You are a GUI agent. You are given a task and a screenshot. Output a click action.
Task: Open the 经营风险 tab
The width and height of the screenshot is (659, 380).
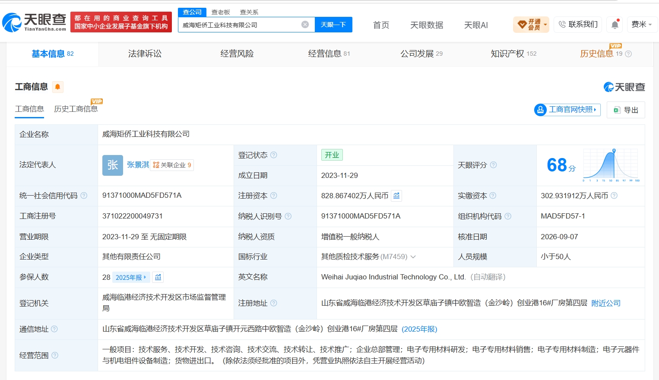coord(237,54)
